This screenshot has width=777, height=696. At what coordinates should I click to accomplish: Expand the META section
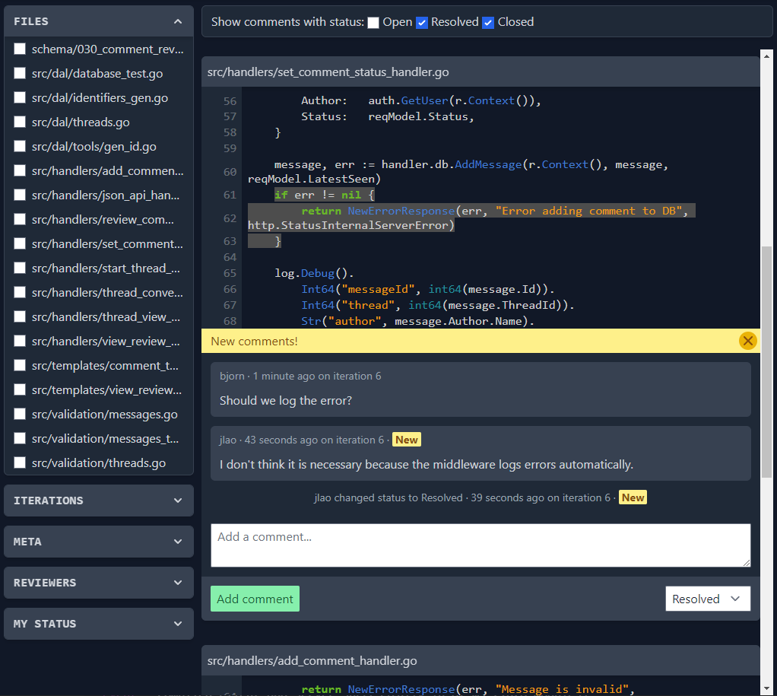point(98,542)
